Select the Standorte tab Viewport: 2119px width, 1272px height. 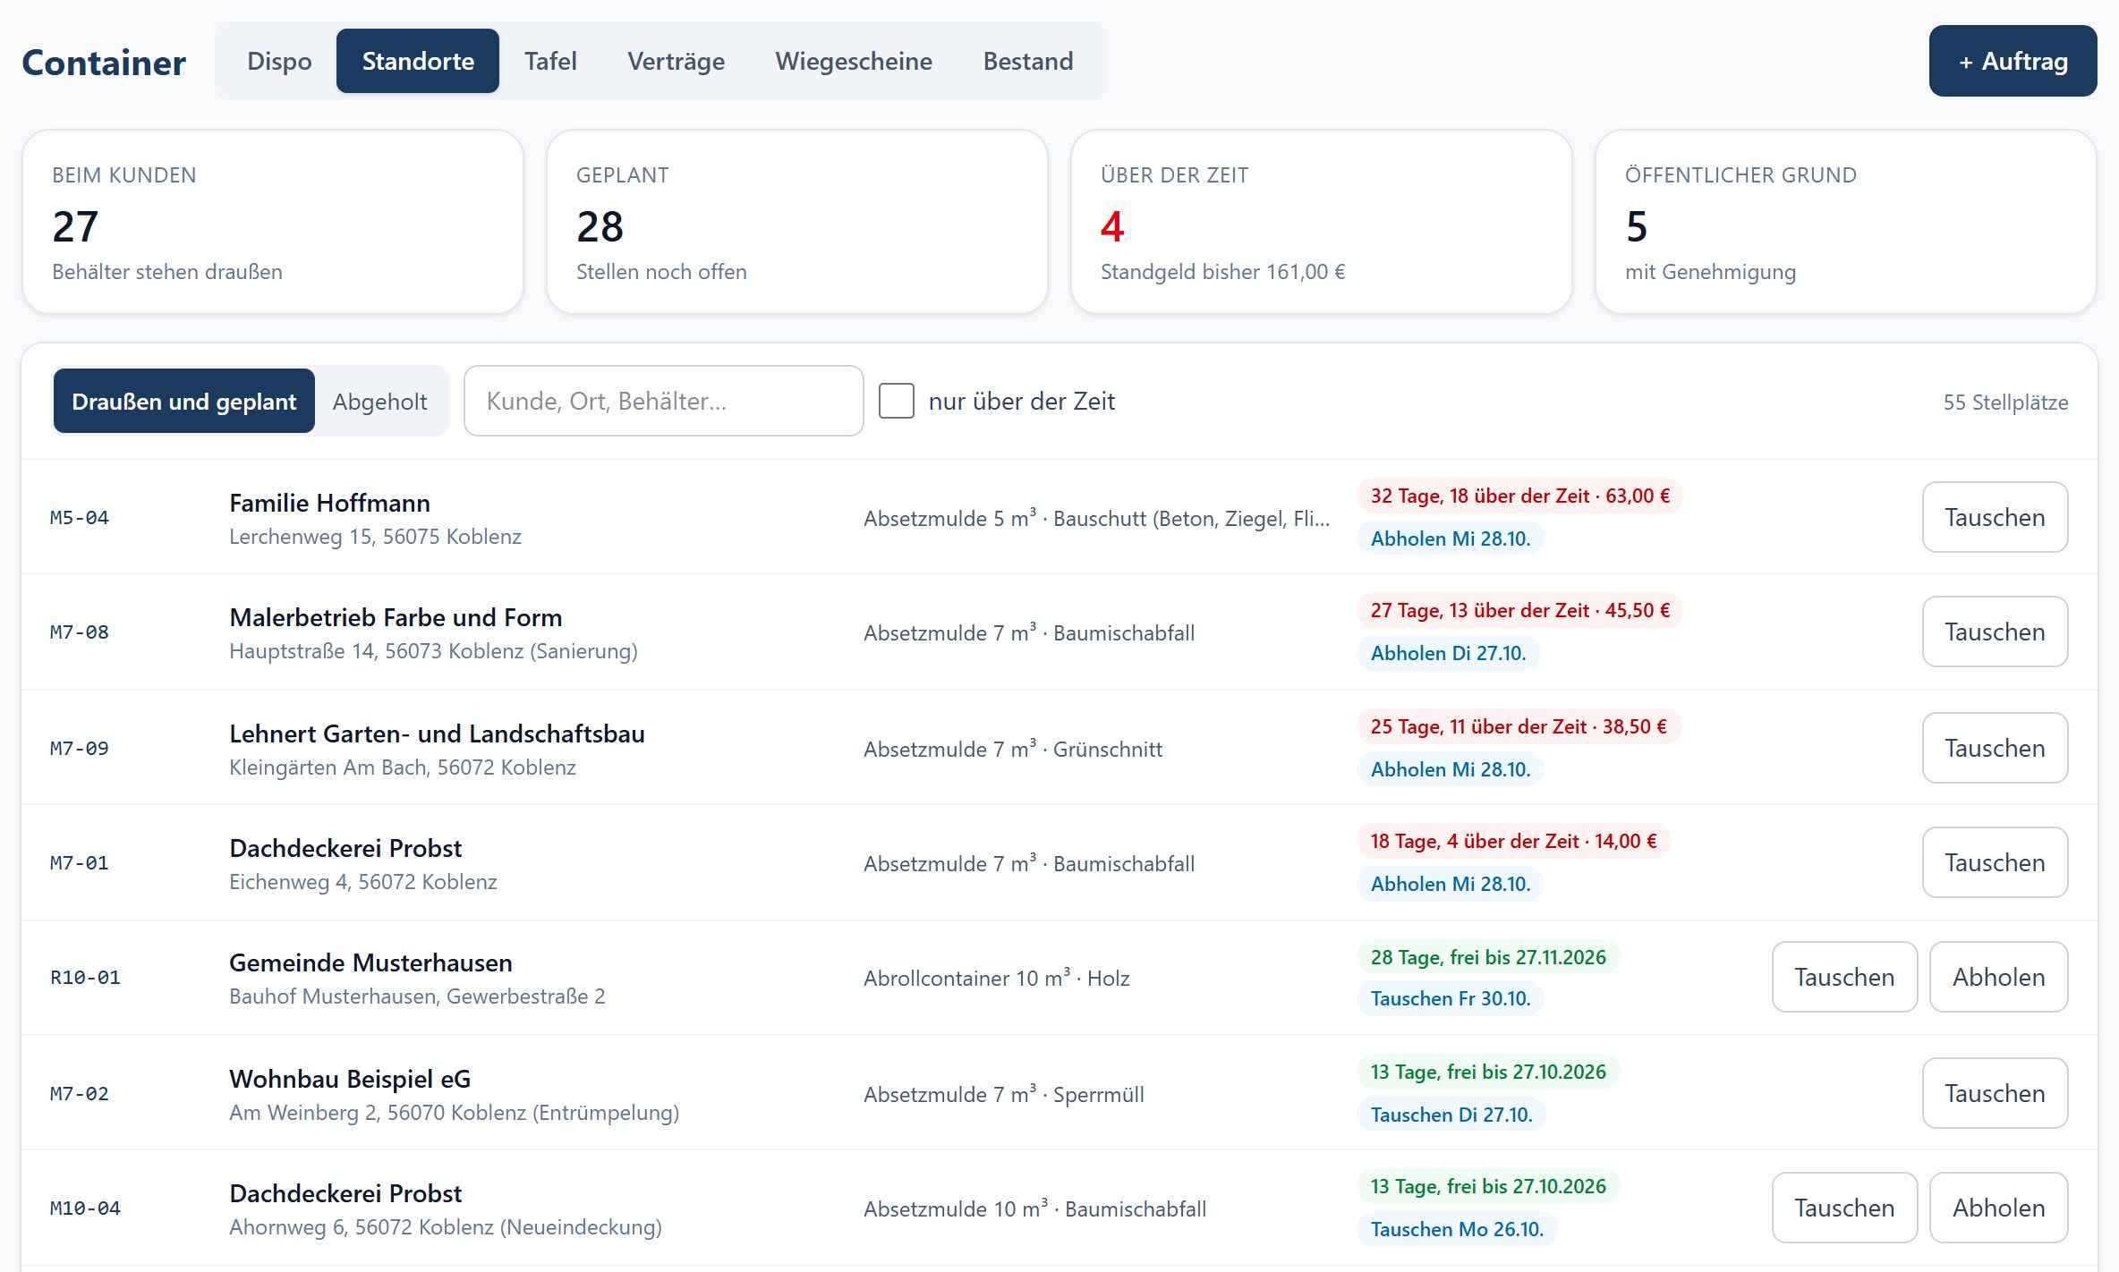pyautogui.click(x=418, y=61)
